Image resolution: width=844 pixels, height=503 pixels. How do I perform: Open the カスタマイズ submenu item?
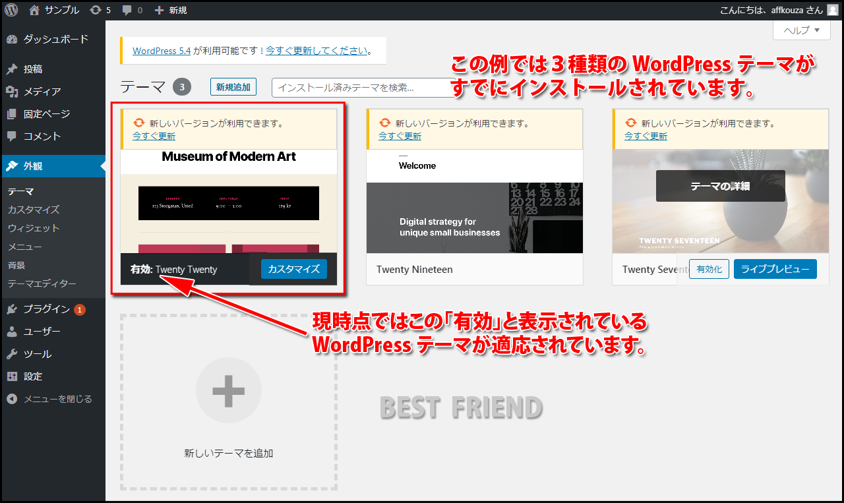point(34,210)
